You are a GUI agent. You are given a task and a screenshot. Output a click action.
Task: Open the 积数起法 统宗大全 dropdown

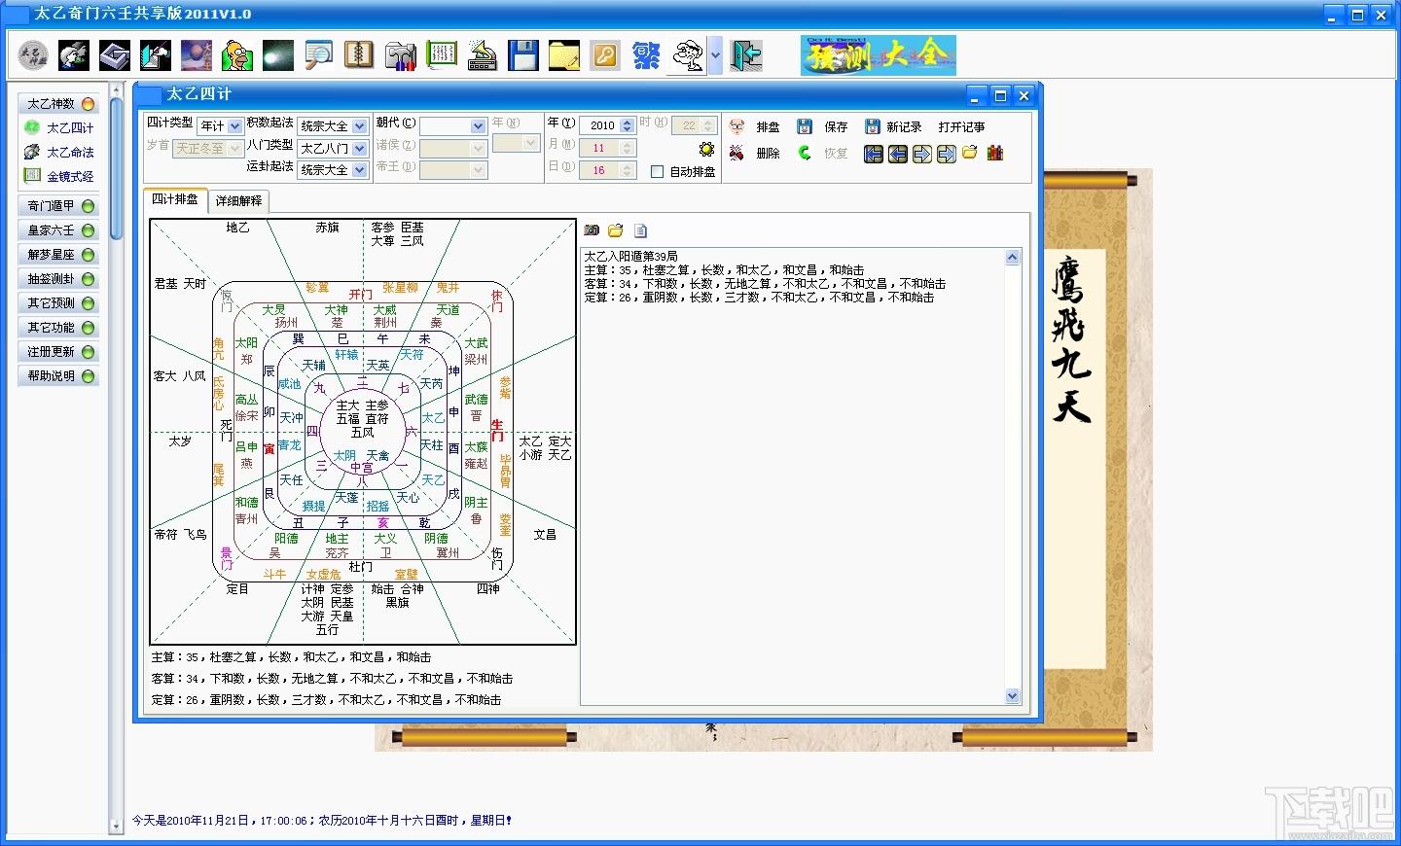click(360, 126)
